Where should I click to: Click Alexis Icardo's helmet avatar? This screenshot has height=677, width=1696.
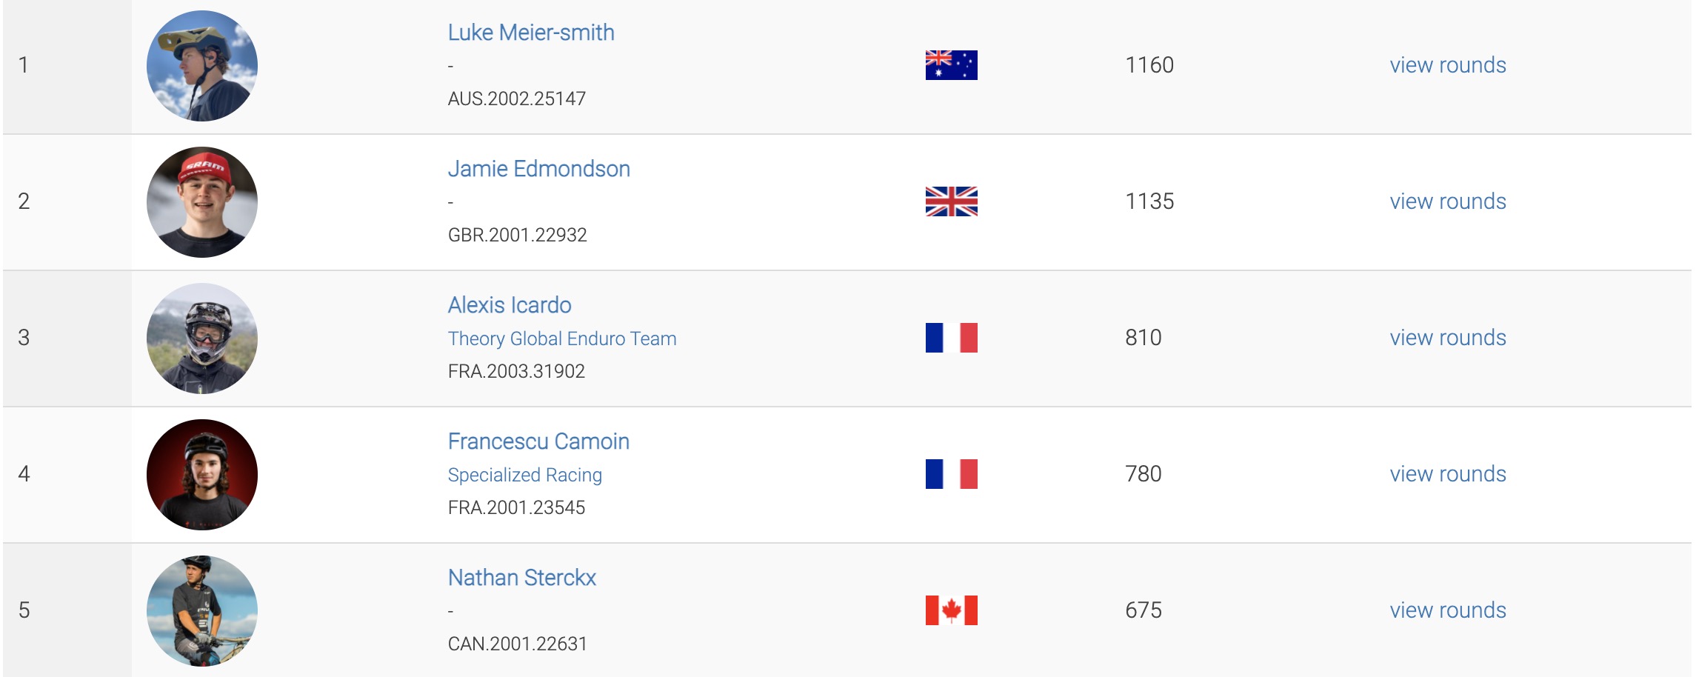point(202,338)
